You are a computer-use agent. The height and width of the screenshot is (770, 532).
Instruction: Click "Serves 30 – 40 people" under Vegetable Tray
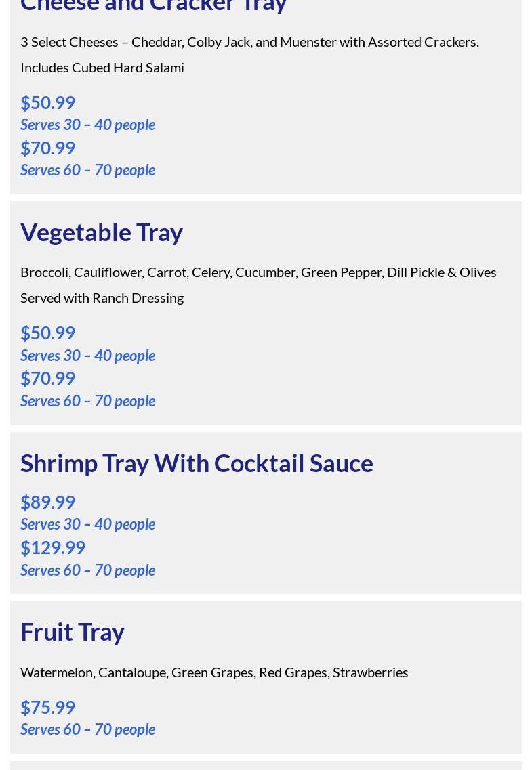tap(87, 355)
